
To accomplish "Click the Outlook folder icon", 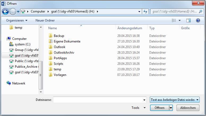I will tap(50, 47).
